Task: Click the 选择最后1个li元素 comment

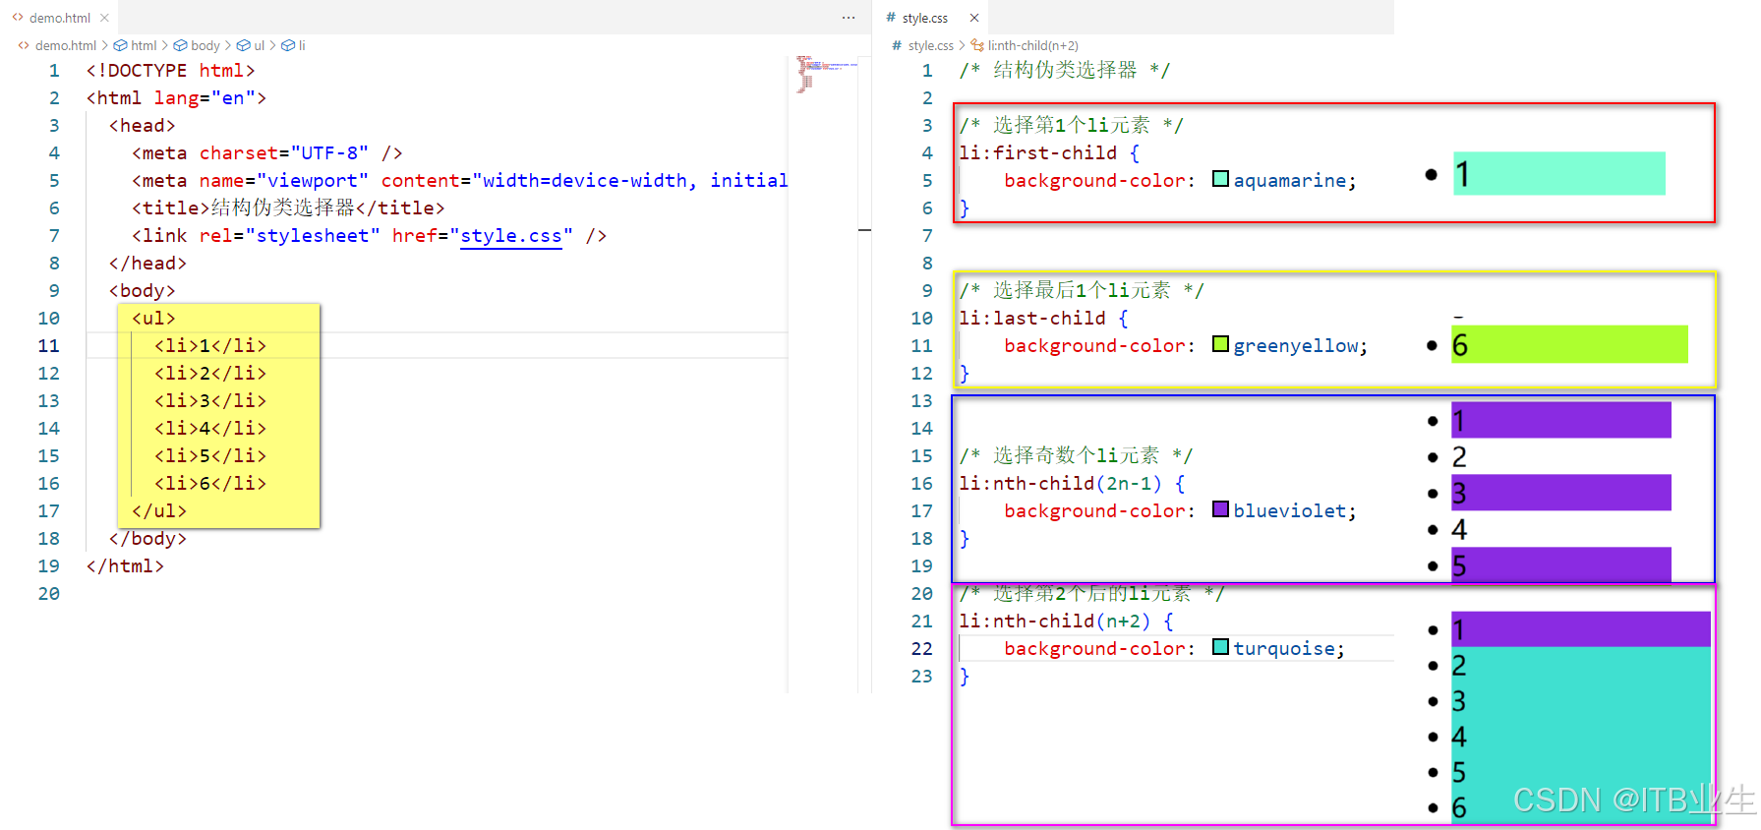Action: (1082, 291)
